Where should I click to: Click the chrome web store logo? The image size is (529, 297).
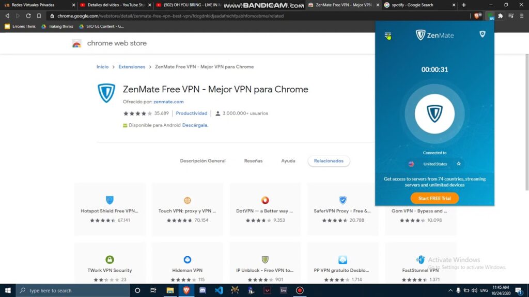click(110, 43)
